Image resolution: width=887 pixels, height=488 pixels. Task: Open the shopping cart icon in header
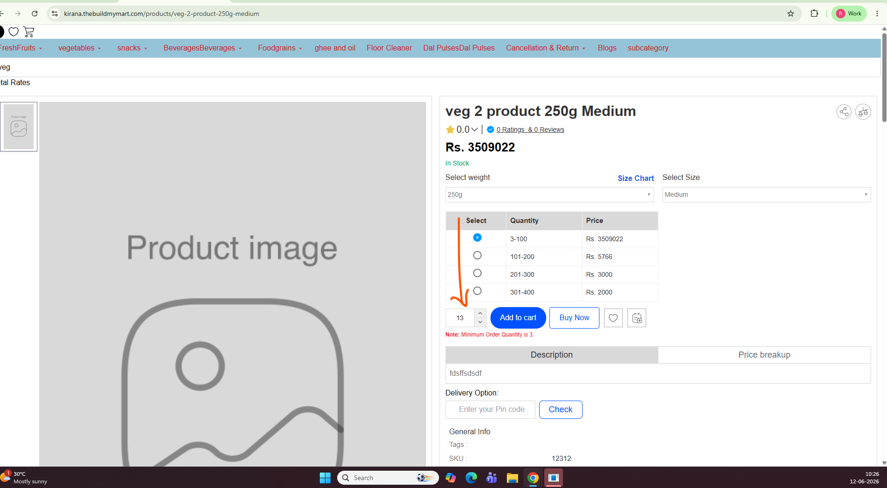[x=29, y=32]
